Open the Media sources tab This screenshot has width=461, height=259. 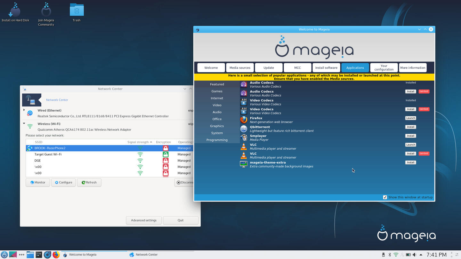coord(240,67)
